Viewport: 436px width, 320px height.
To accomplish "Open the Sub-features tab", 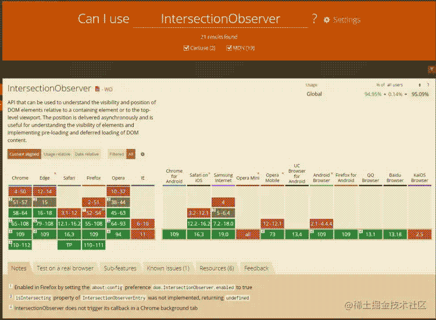I will pos(120,268).
